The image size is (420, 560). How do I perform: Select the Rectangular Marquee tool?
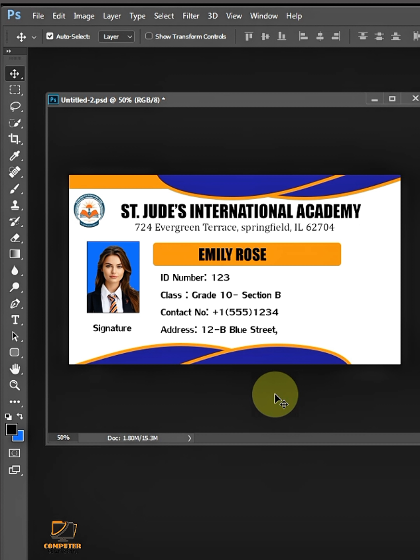point(15,90)
